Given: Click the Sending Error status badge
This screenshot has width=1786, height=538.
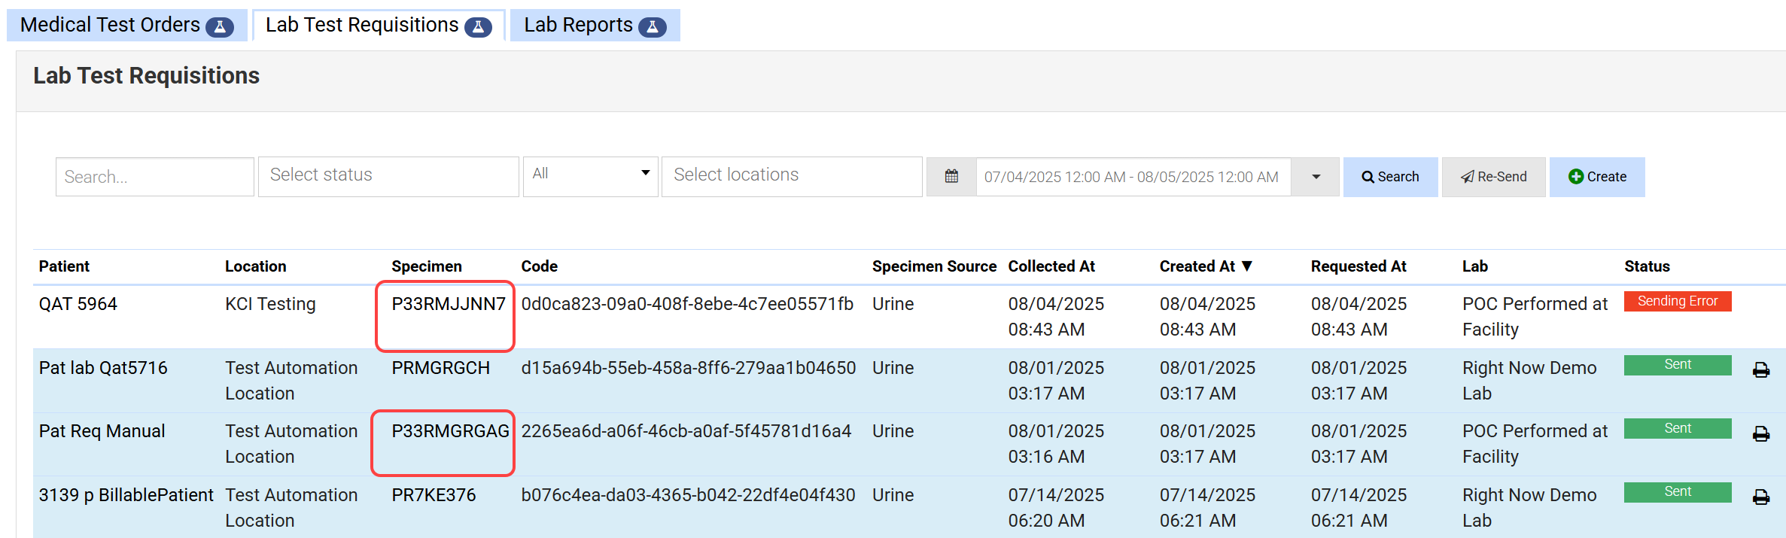Looking at the screenshot, I should coord(1677,301).
